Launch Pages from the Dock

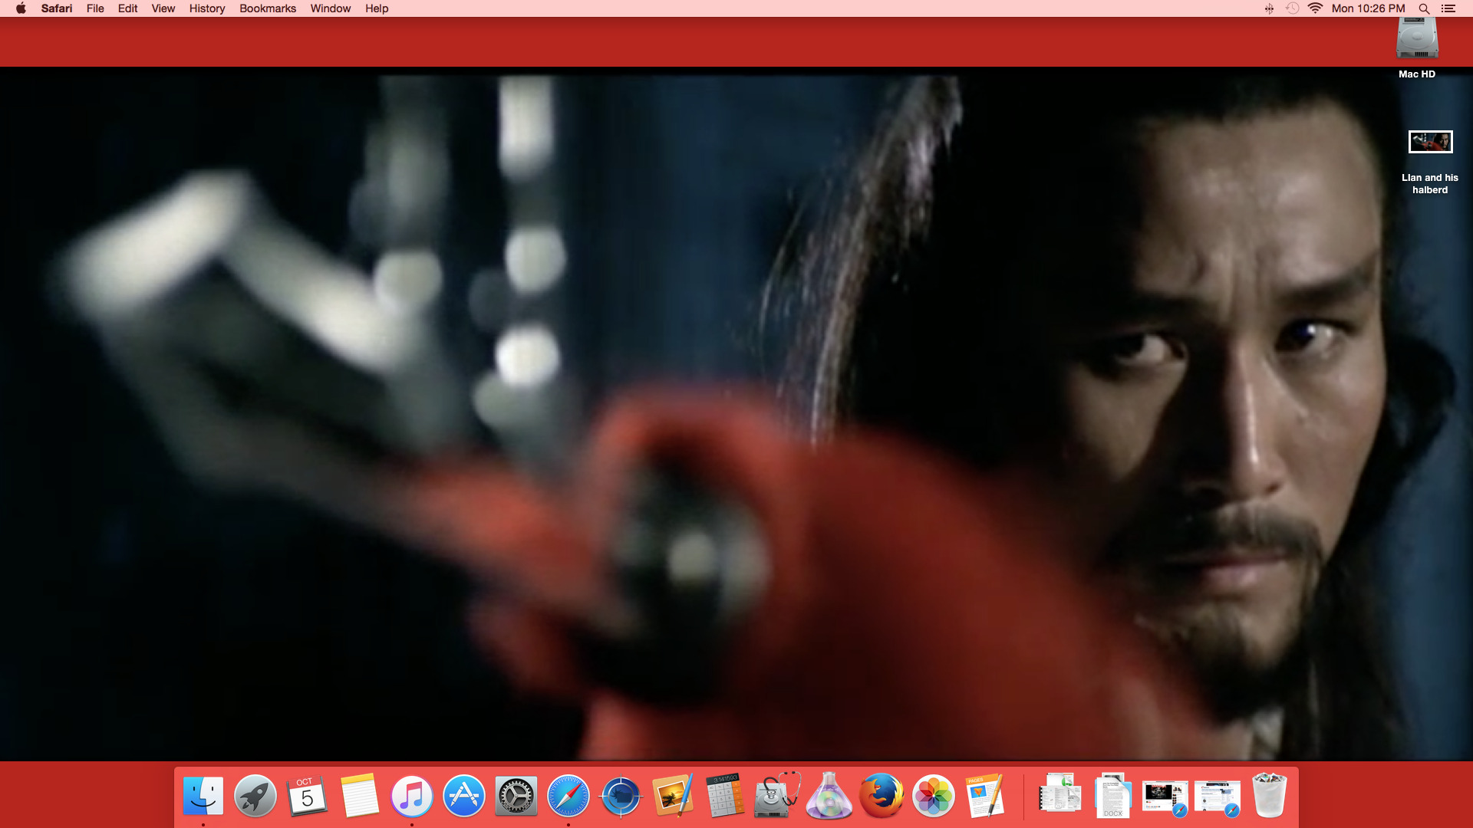point(986,796)
